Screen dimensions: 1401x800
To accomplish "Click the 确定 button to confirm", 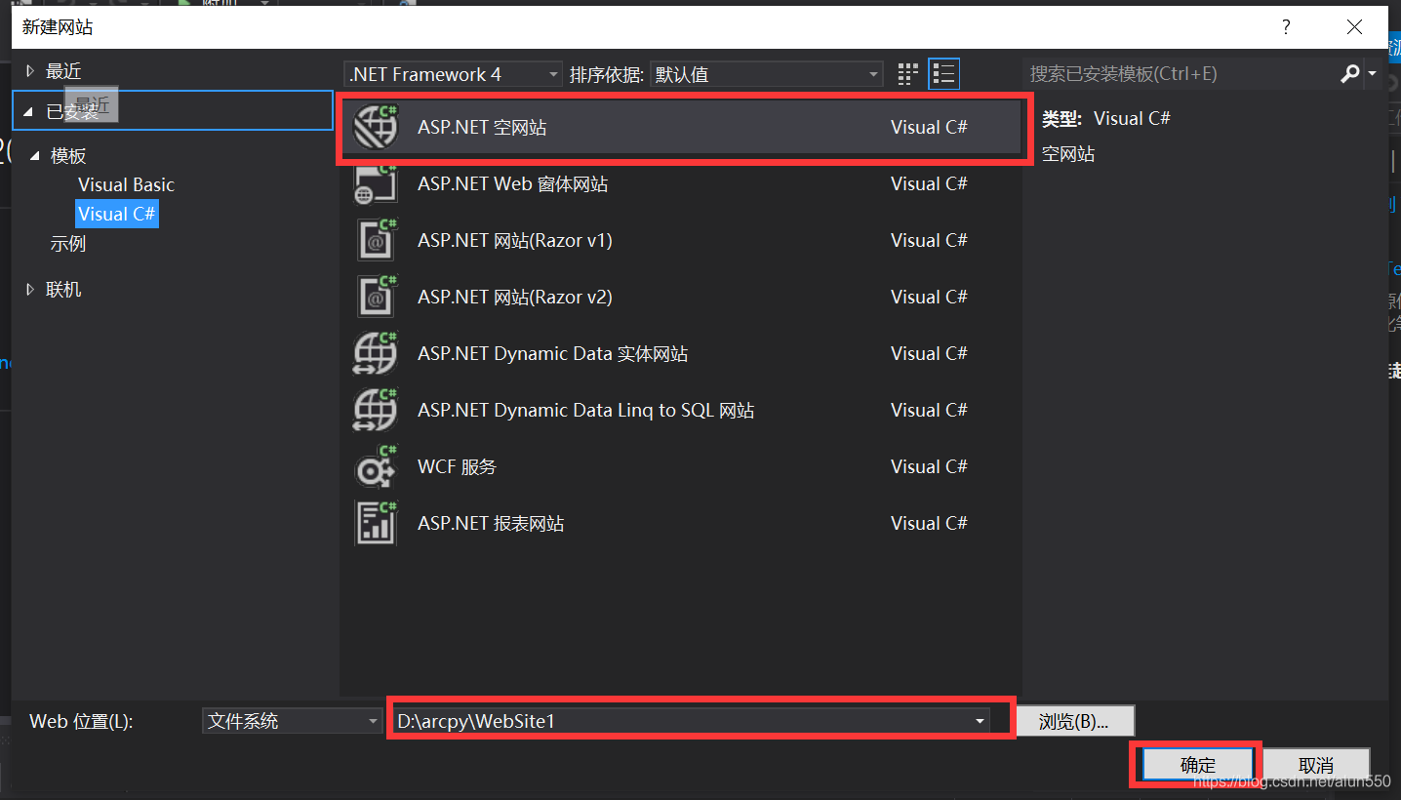I will tap(1197, 764).
